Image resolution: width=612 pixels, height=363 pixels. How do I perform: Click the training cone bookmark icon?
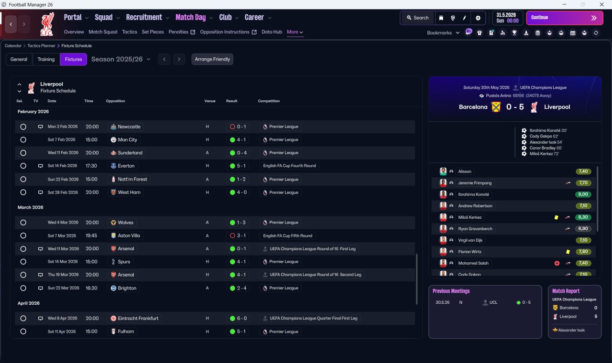pyautogui.click(x=526, y=33)
